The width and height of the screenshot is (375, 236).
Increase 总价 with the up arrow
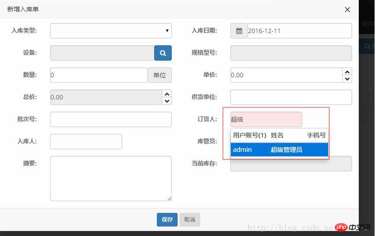tap(167, 94)
